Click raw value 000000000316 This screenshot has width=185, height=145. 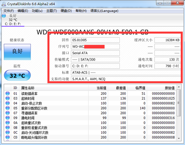point(163,118)
